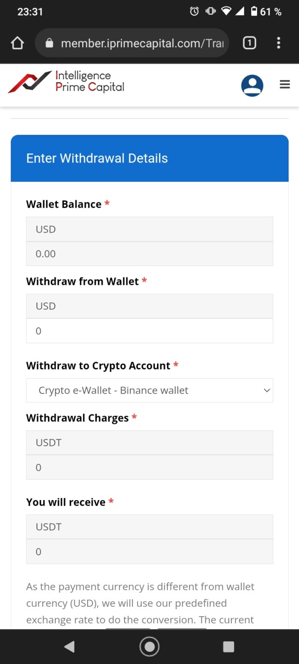Tap the Intelligence Prime Capital logo
The height and width of the screenshot is (664, 299).
66,82
